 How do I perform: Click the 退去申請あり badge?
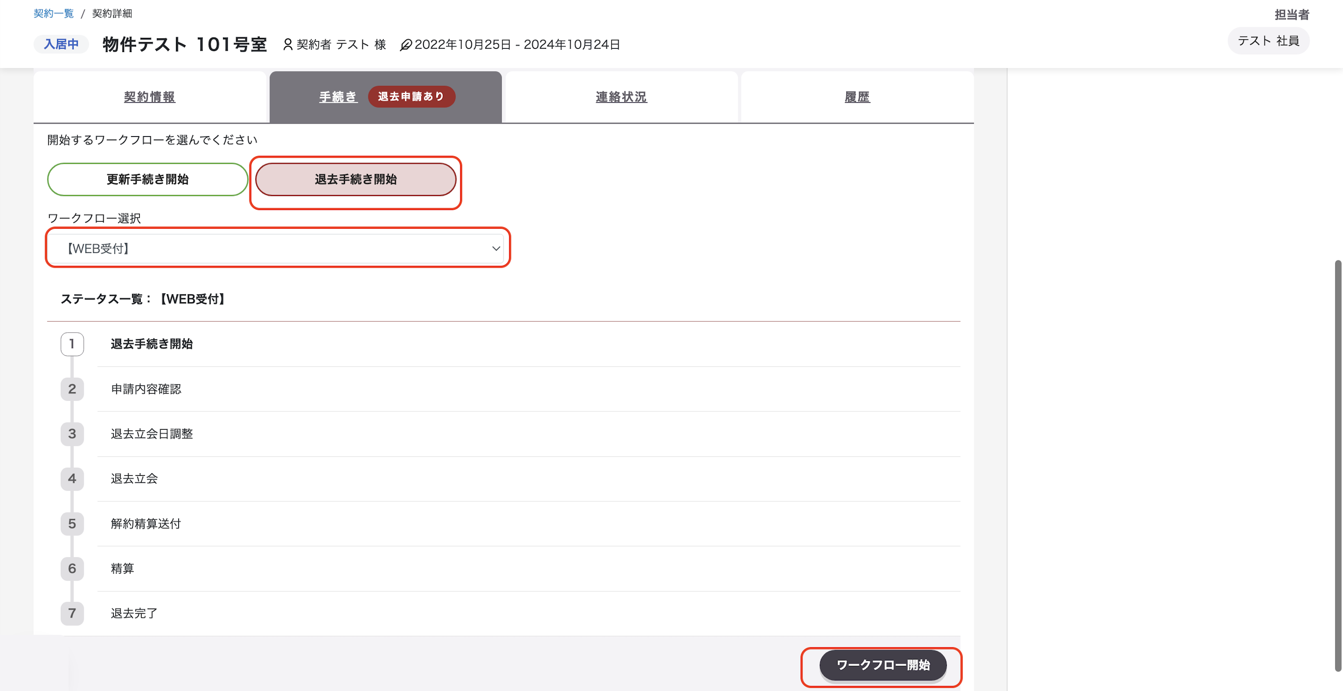pyautogui.click(x=411, y=97)
